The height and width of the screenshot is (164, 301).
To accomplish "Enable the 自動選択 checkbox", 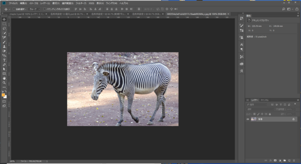I will pos(14,9).
